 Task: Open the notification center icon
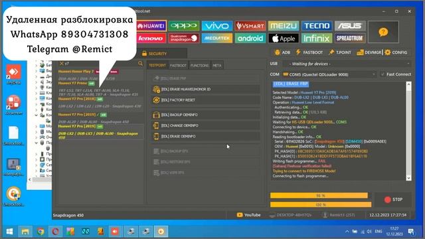click(411, 232)
